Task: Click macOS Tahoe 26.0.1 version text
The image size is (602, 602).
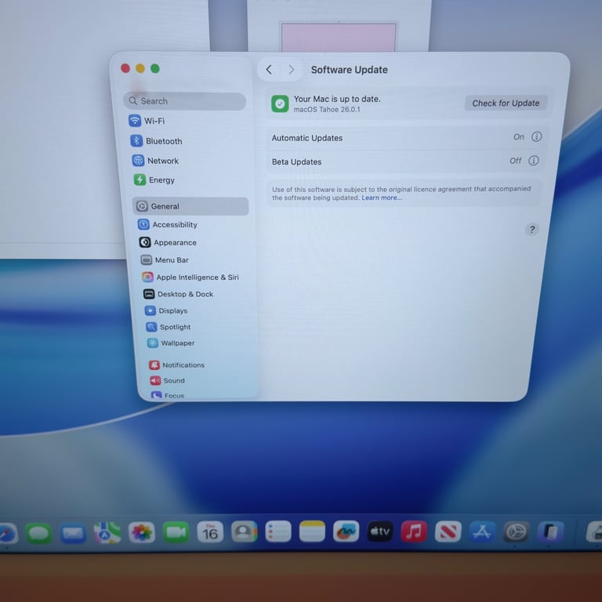Action: (x=327, y=110)
